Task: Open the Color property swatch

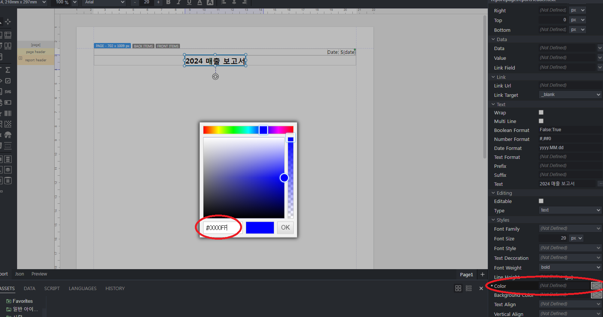Action: pos(596,286)
